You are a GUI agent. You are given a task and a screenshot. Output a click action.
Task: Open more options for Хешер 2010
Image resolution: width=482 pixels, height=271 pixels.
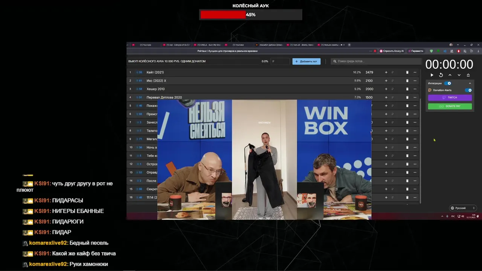pos(415,89)
